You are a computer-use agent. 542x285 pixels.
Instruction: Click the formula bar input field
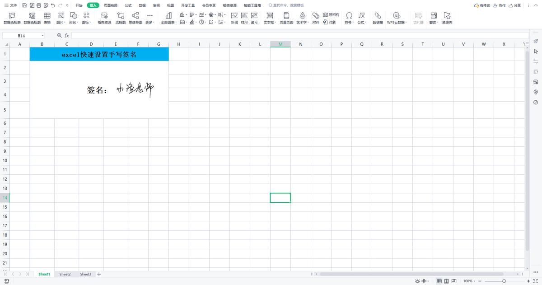tap(299, 35)
